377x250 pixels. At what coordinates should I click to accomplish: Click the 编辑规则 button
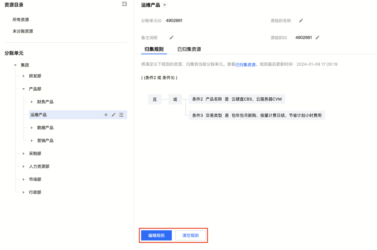[157, 235]
